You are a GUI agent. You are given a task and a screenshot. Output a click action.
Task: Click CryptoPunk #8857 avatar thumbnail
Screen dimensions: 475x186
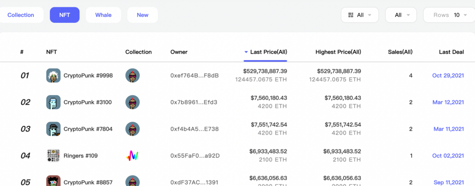coord(53,181)
